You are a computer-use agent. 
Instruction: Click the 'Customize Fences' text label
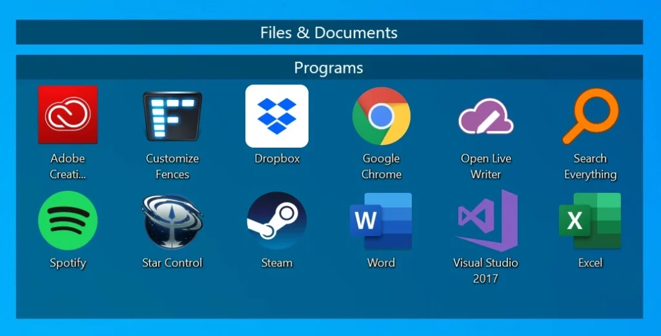tap(172, 166)
